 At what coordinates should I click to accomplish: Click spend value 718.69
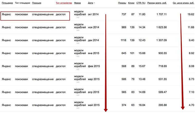coord(162,66)
